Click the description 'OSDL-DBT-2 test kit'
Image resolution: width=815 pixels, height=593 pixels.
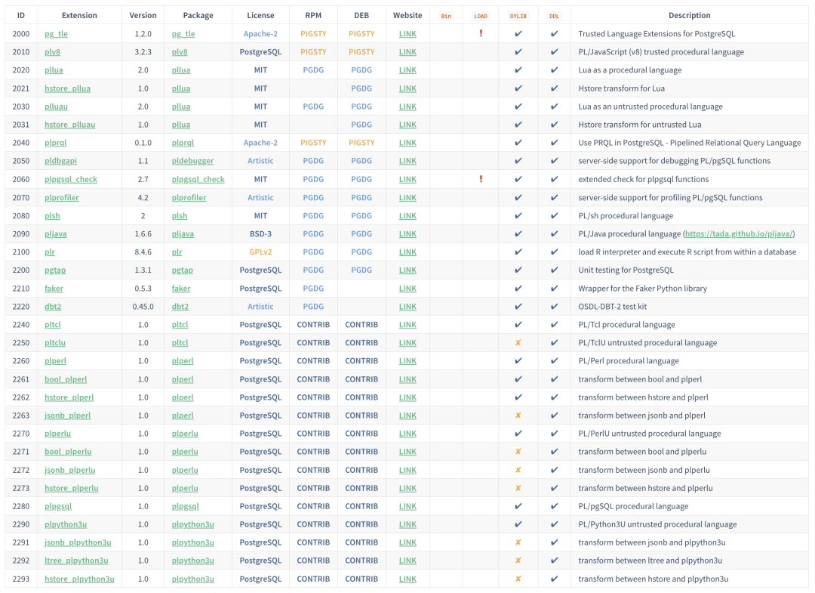(612, 307)
